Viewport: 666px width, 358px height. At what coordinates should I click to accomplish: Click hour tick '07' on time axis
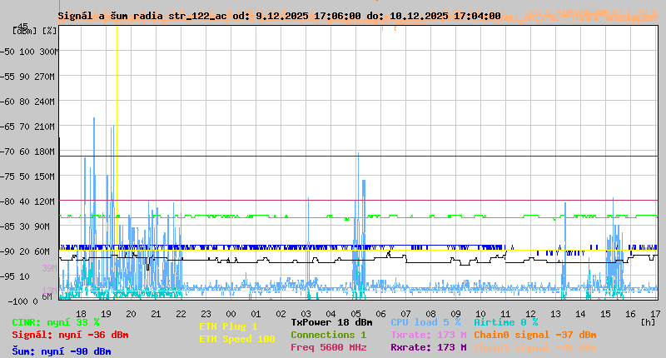click(x=405, y=314)
